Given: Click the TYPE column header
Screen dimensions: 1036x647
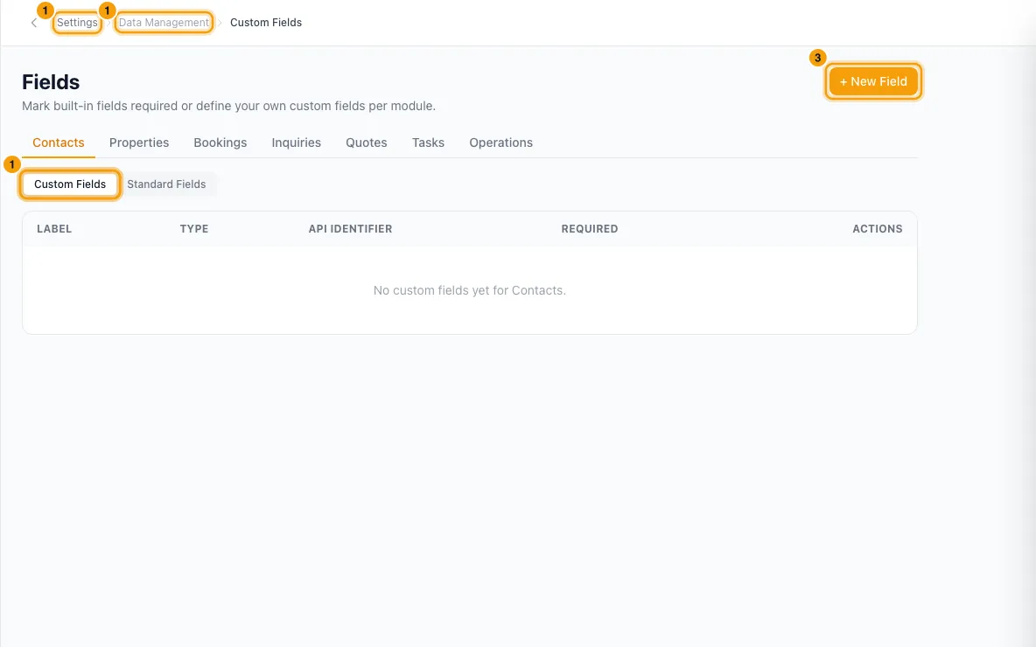Looking at the screenshot, I should [194, 229].
